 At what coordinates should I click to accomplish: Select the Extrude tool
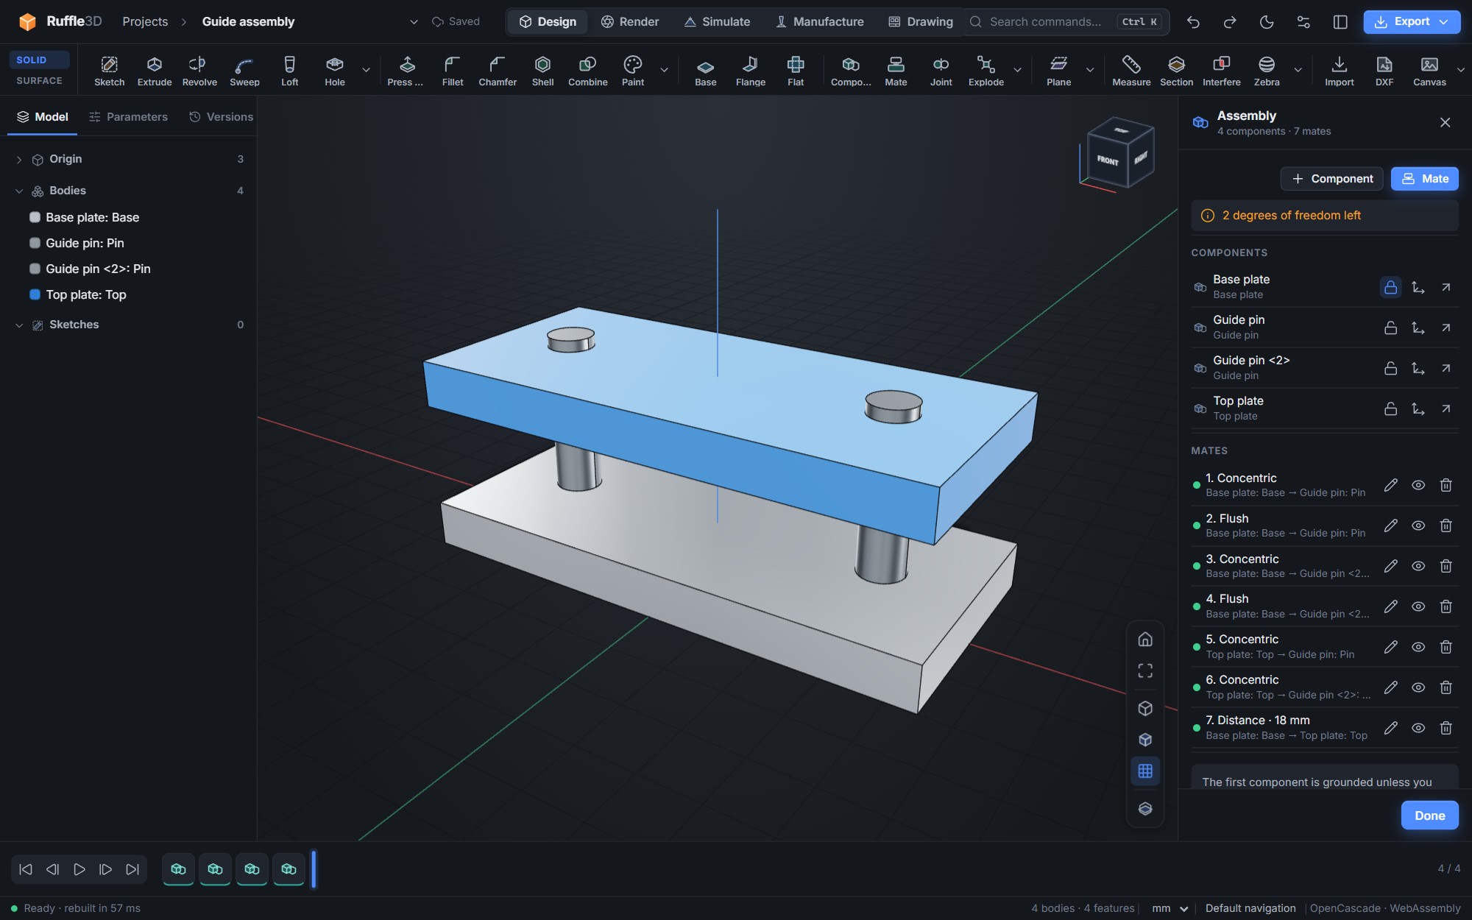click(154, 71)
